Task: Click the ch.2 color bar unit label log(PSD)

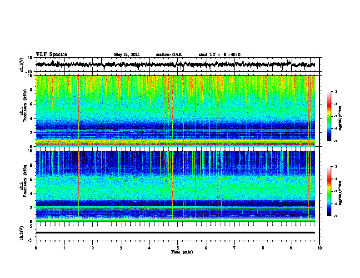Action: click(x=340, y=193)
